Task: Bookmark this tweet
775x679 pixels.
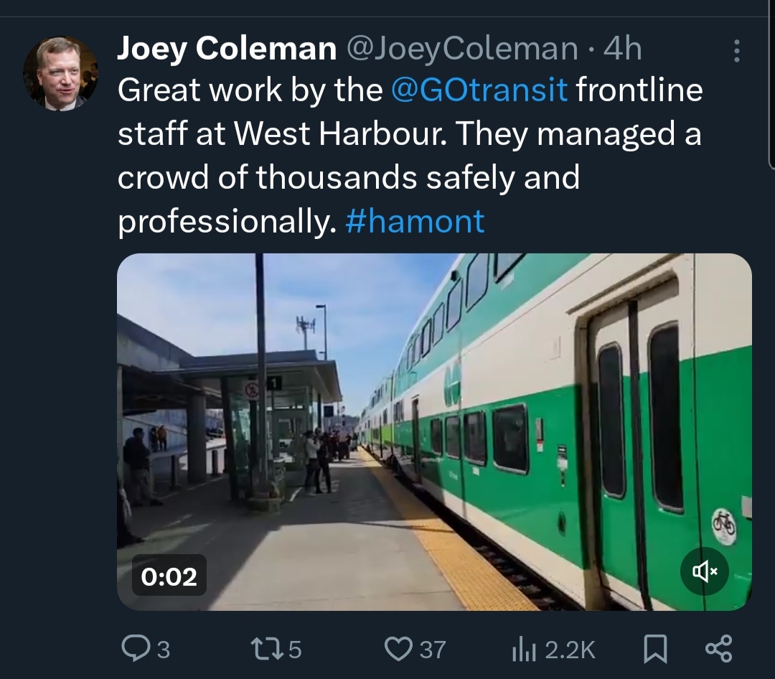Action: [x=654, y=650]
